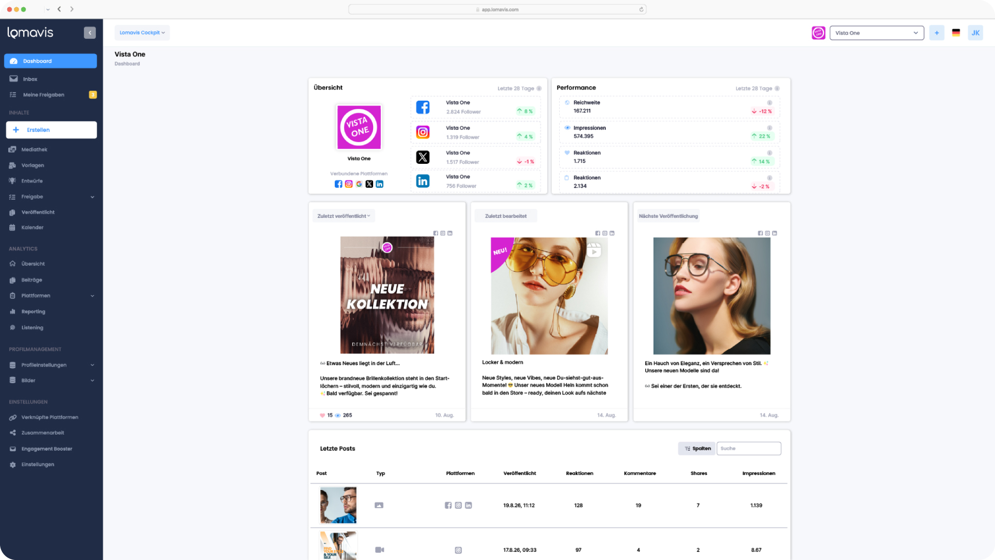This screenshot has width=995, height=560.
Task: Click the Erstellen button
Action: point(51,130)
